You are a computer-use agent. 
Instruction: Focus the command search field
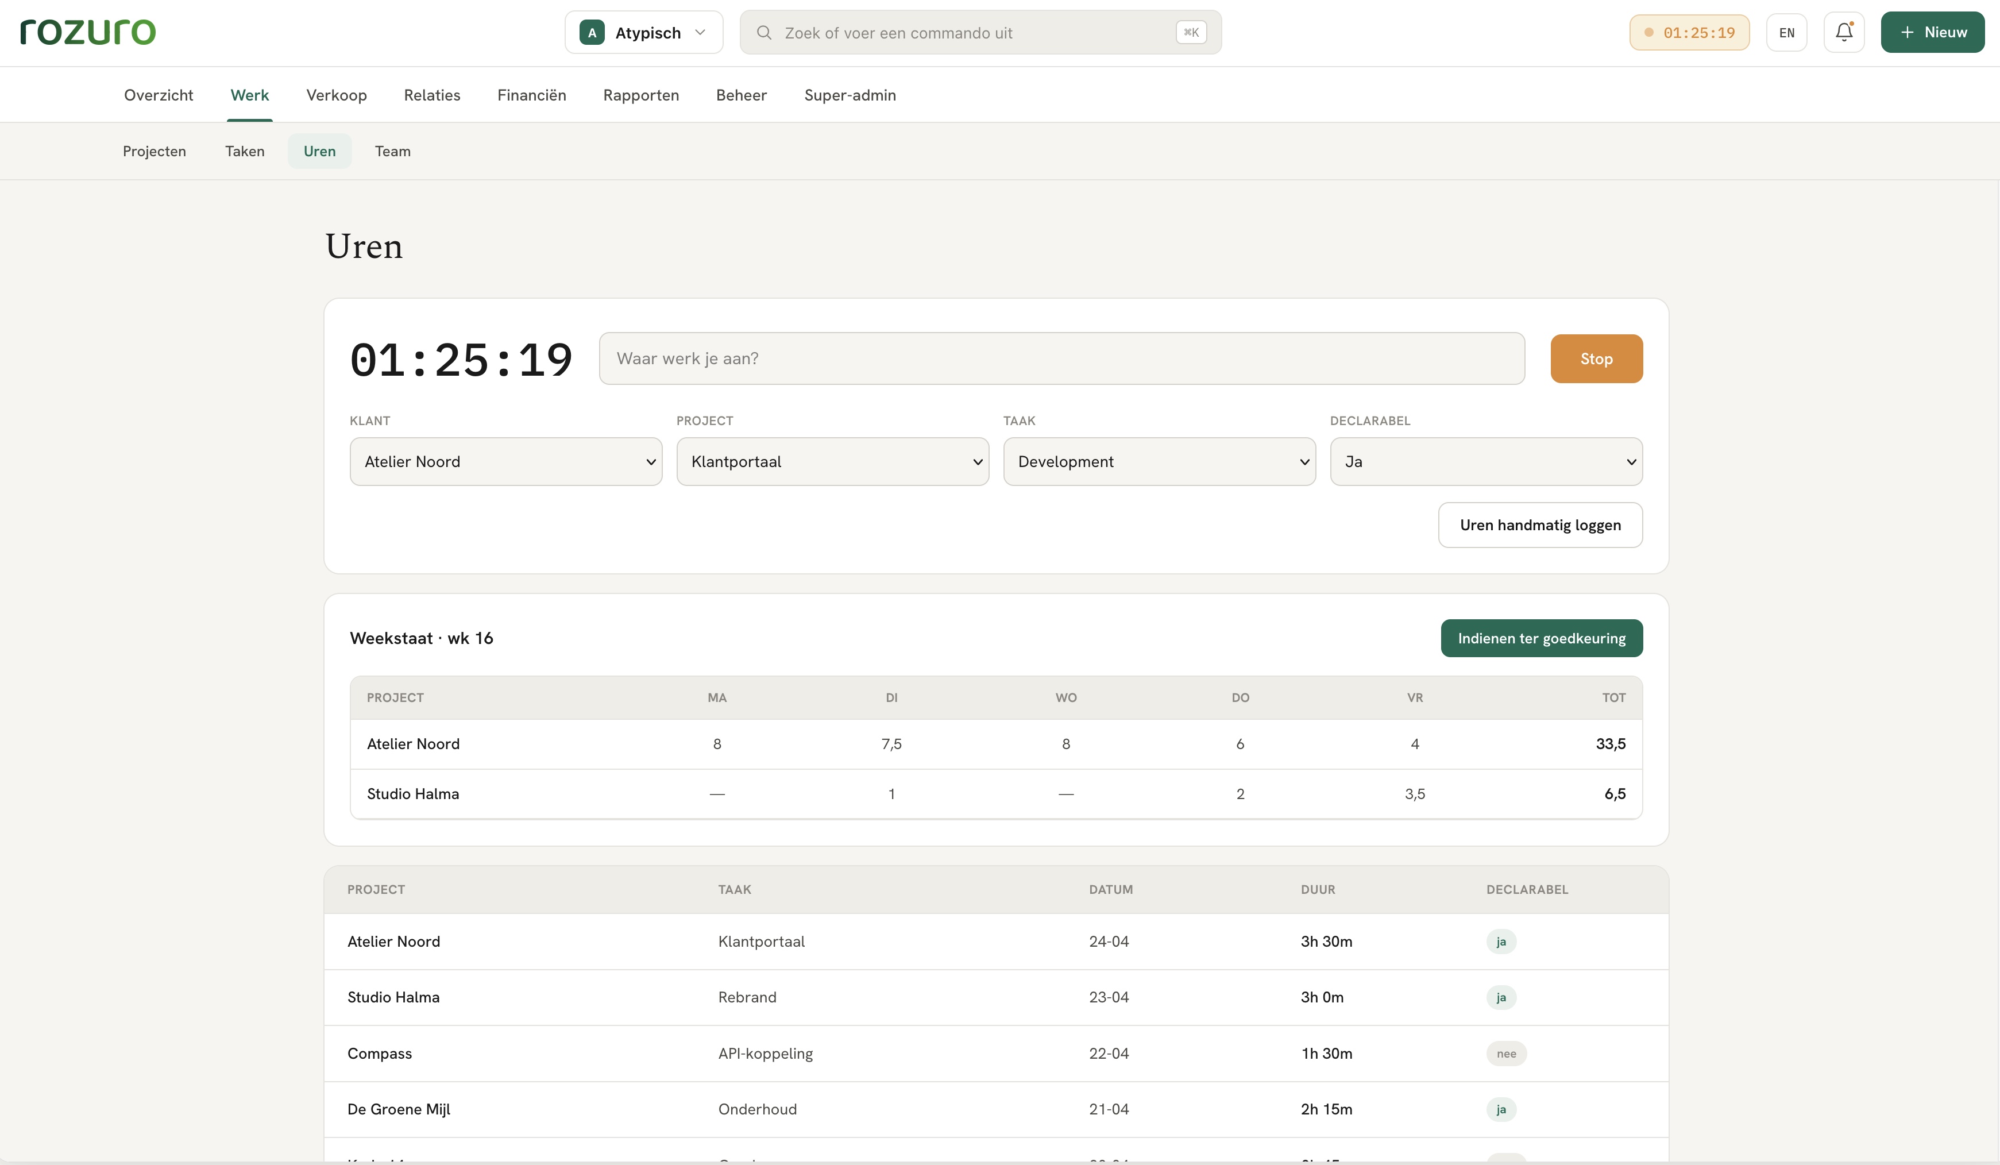point(980,33)
